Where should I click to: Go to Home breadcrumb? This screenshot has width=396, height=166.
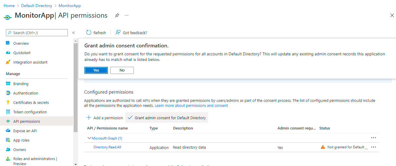click(x=9, y=6)
